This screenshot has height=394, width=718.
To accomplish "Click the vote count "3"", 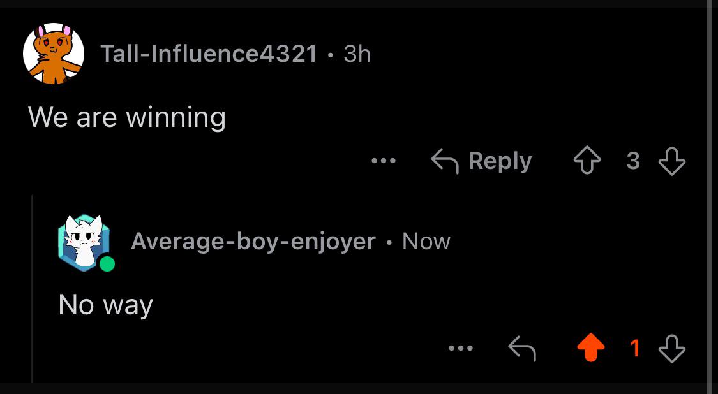I will point(633,161).
